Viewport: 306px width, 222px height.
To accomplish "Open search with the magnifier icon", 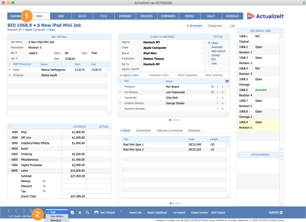I will [88, 212].
